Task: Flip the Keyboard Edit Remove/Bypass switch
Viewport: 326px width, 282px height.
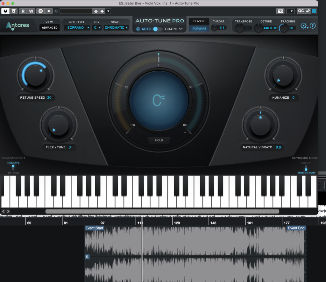Action: [x=13, y=167]
